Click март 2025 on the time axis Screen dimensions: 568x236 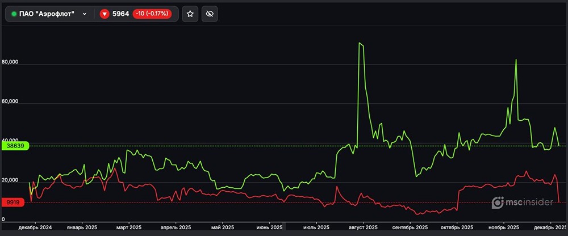point(129,227)
